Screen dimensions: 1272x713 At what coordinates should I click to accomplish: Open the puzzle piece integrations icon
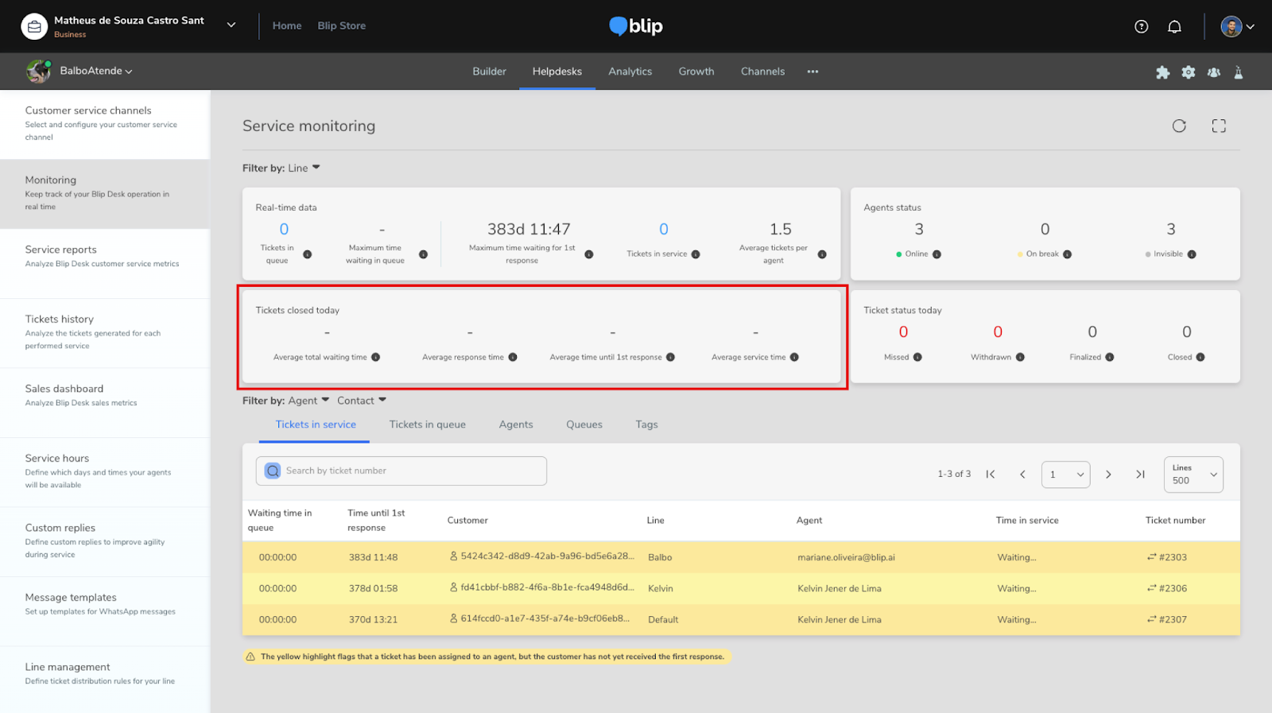[x=1162, y=72]
